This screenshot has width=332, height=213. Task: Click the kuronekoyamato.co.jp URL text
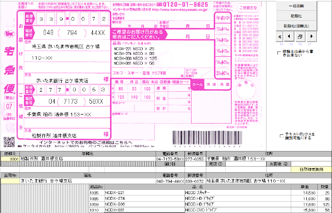(x=180, y=10)
